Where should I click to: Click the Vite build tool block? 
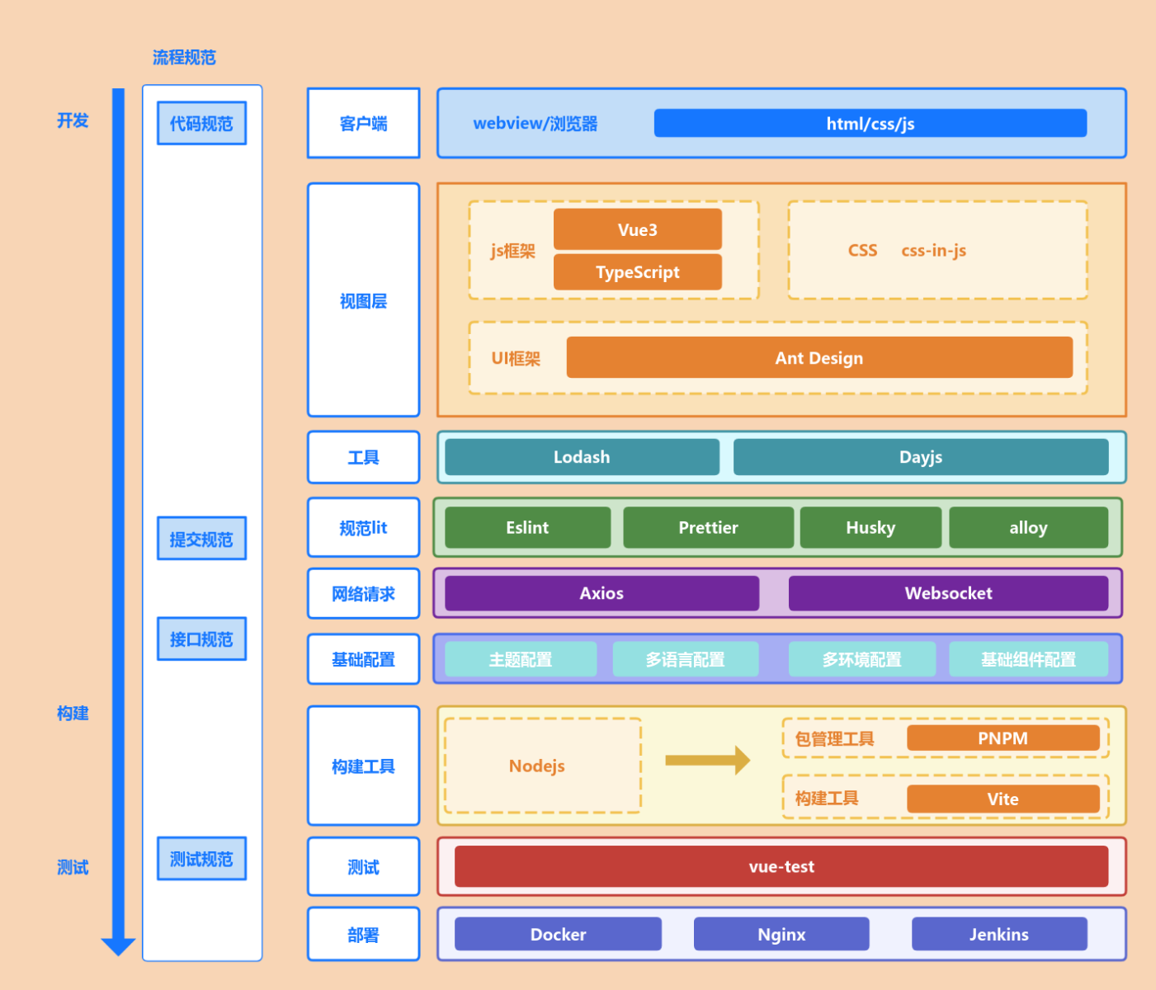tap(1003, 799)
